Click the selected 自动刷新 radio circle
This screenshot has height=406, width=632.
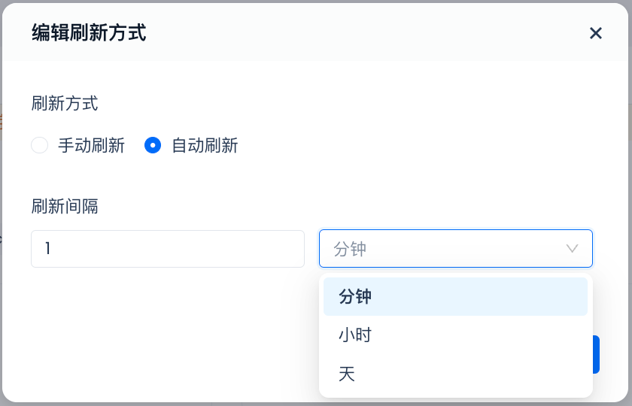(x=153, y=145)
